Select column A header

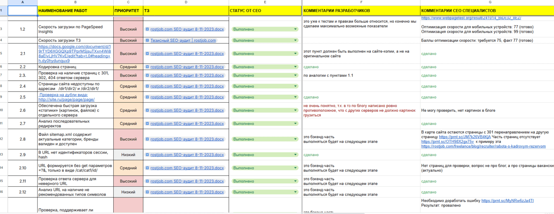click(x=22, y=2)
